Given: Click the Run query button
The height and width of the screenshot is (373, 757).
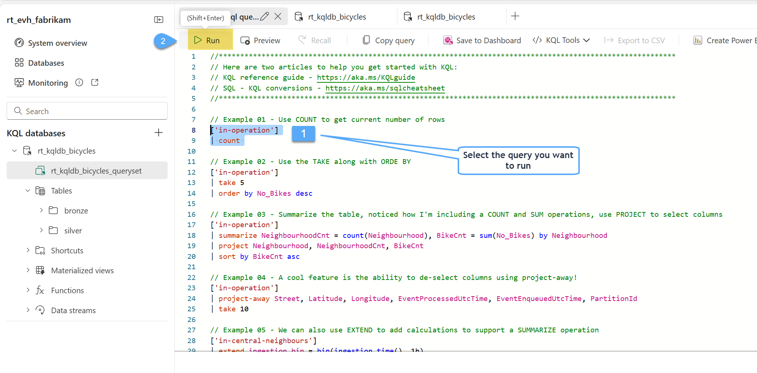Looking at the screenshot, I should (x=208, y=40).
